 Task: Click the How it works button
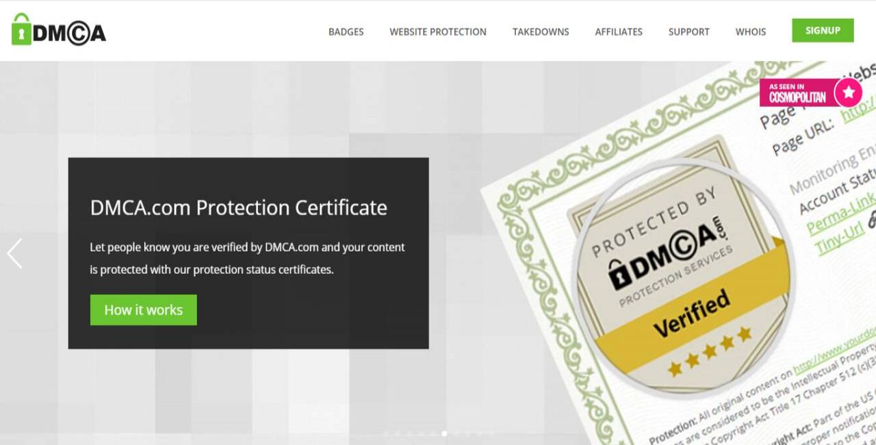click(x=143, y=309)
